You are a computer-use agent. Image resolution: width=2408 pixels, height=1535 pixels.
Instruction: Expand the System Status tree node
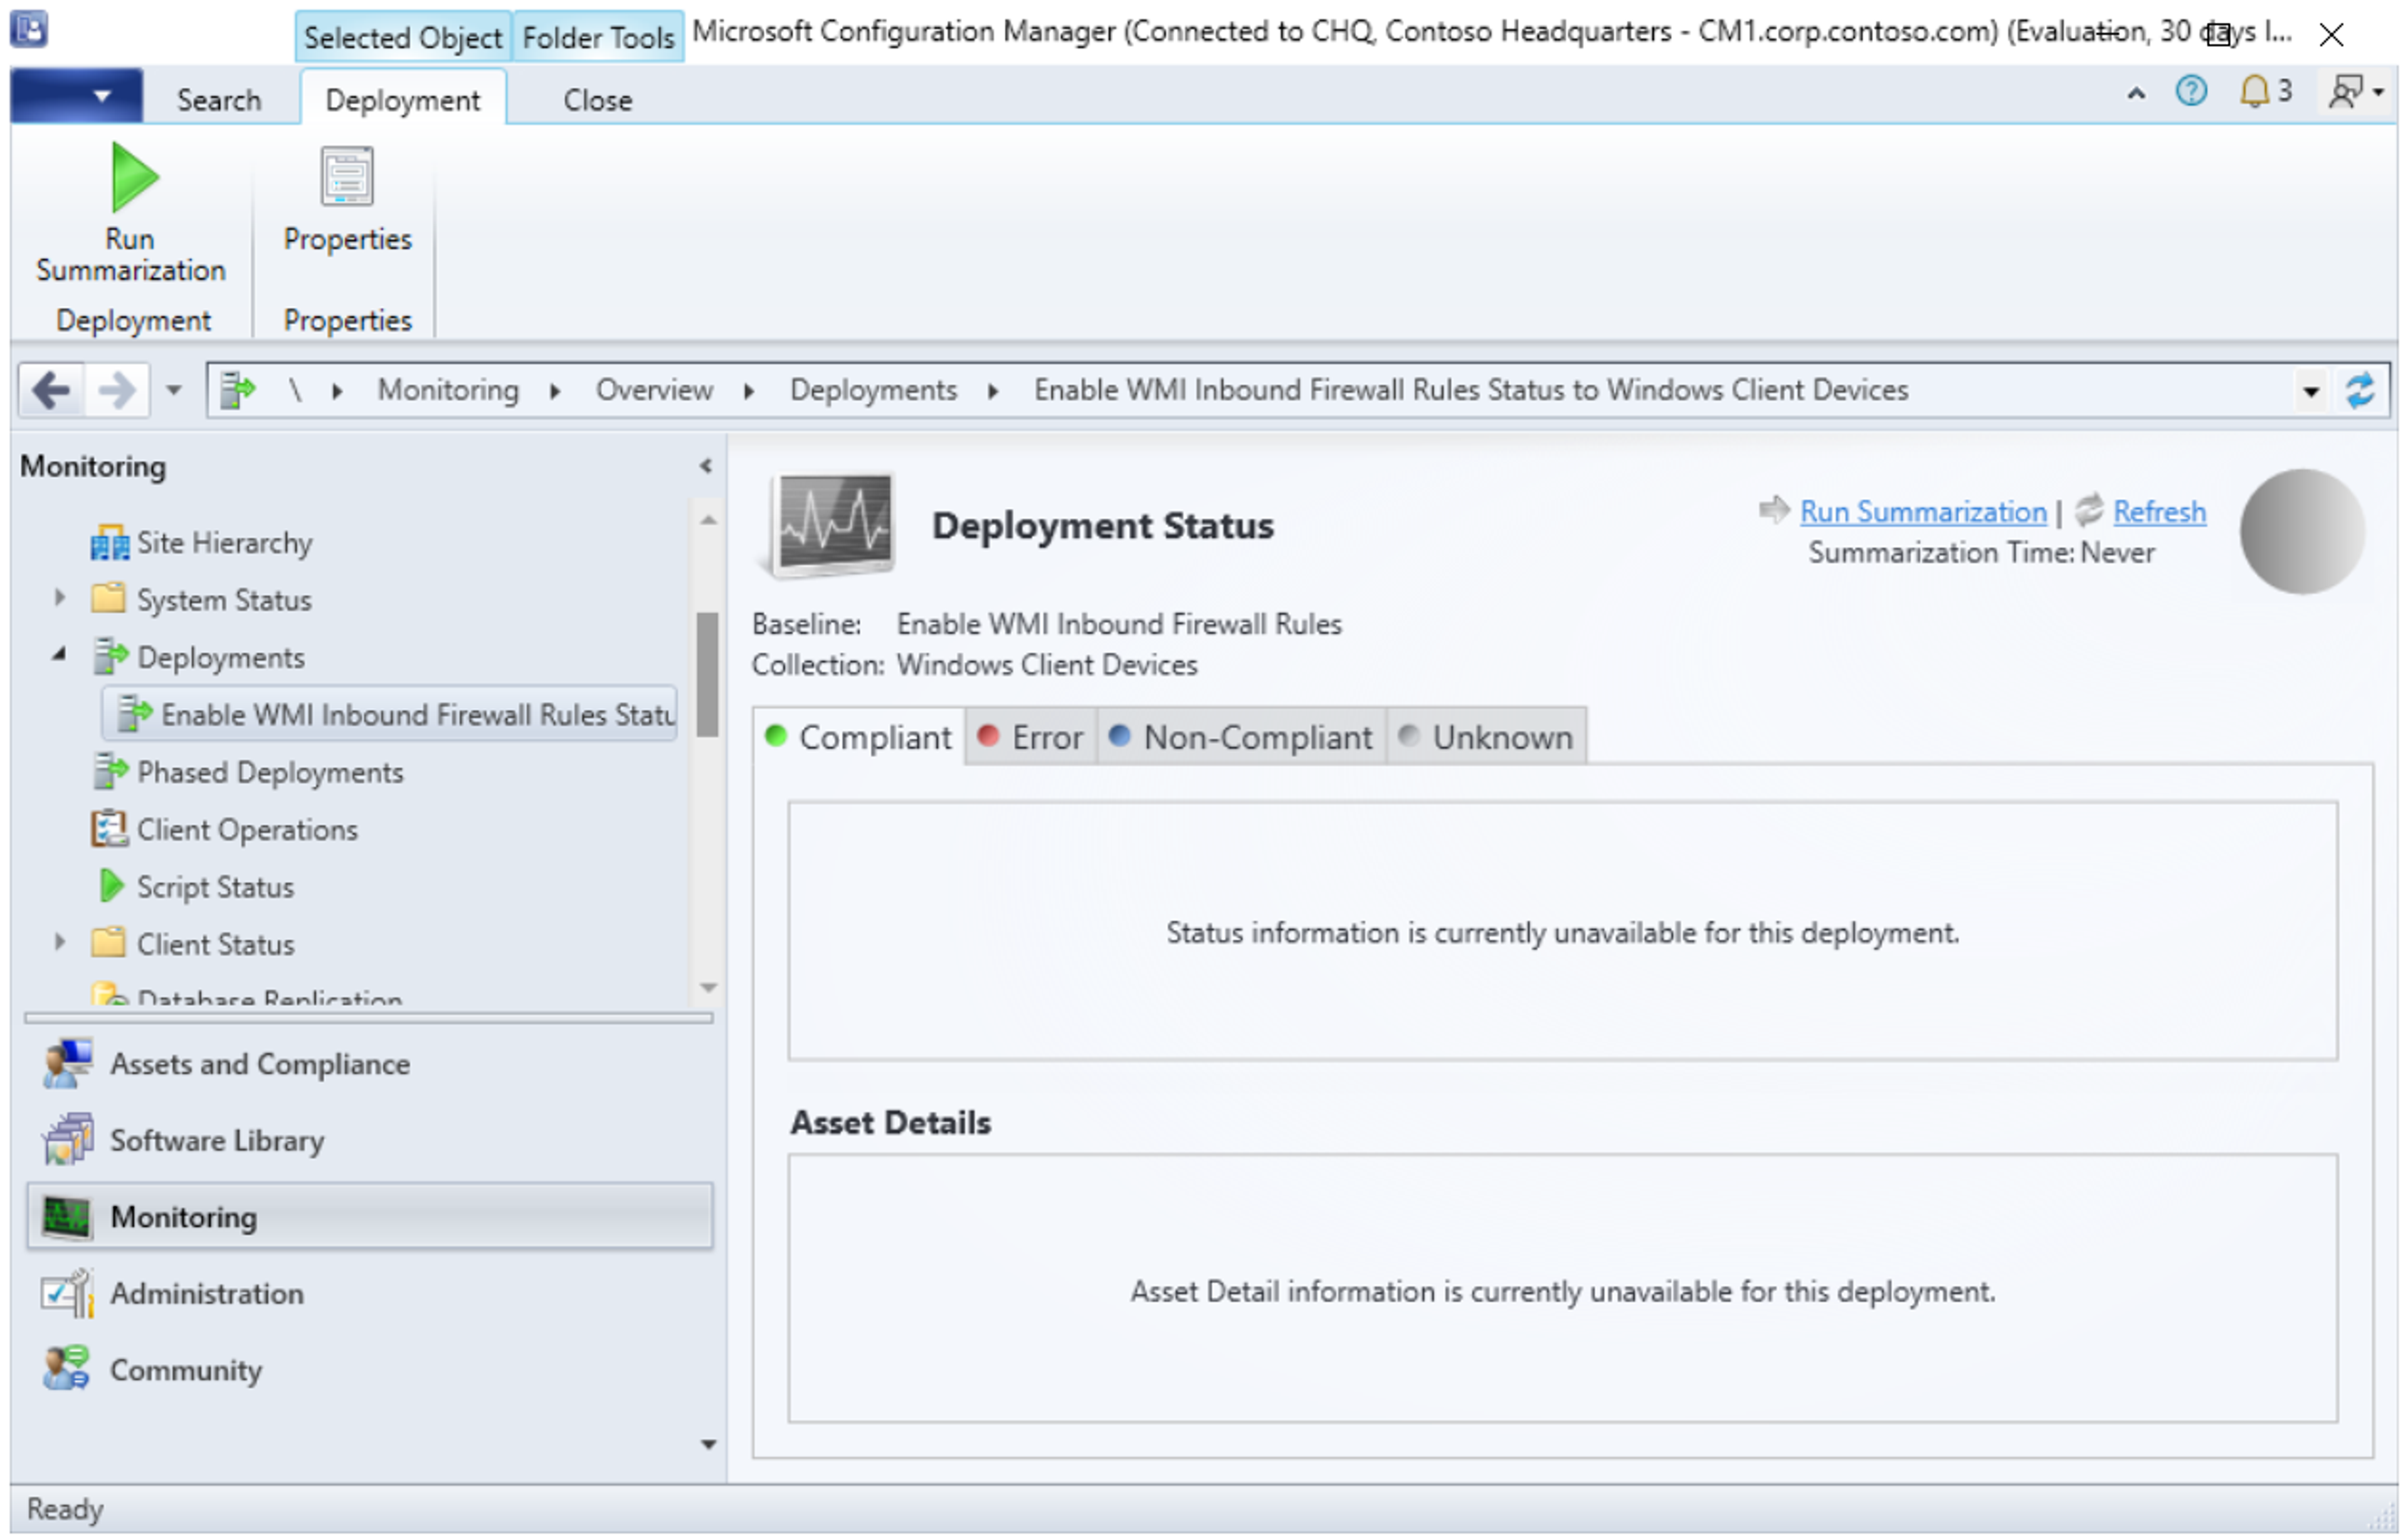(60, 598)
